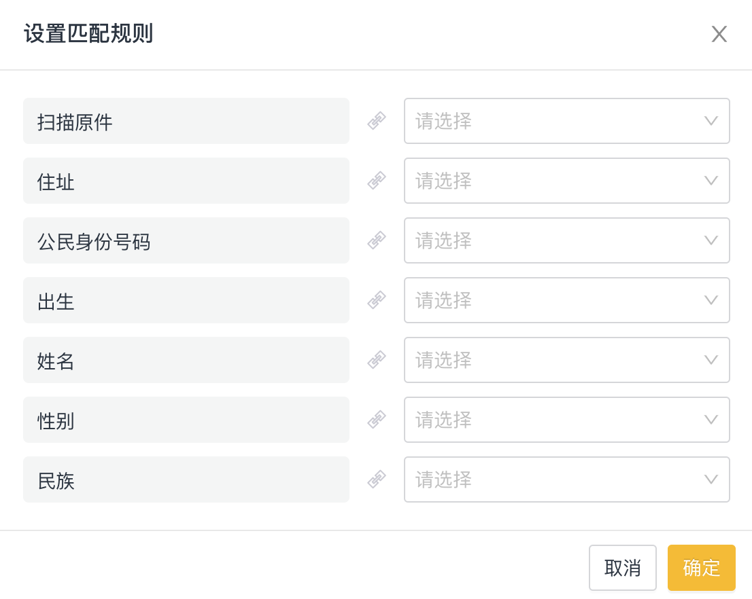This screenshot has width=752, height=599.
Task: Click the 姓名 field label box
Action: coord(186,360)
